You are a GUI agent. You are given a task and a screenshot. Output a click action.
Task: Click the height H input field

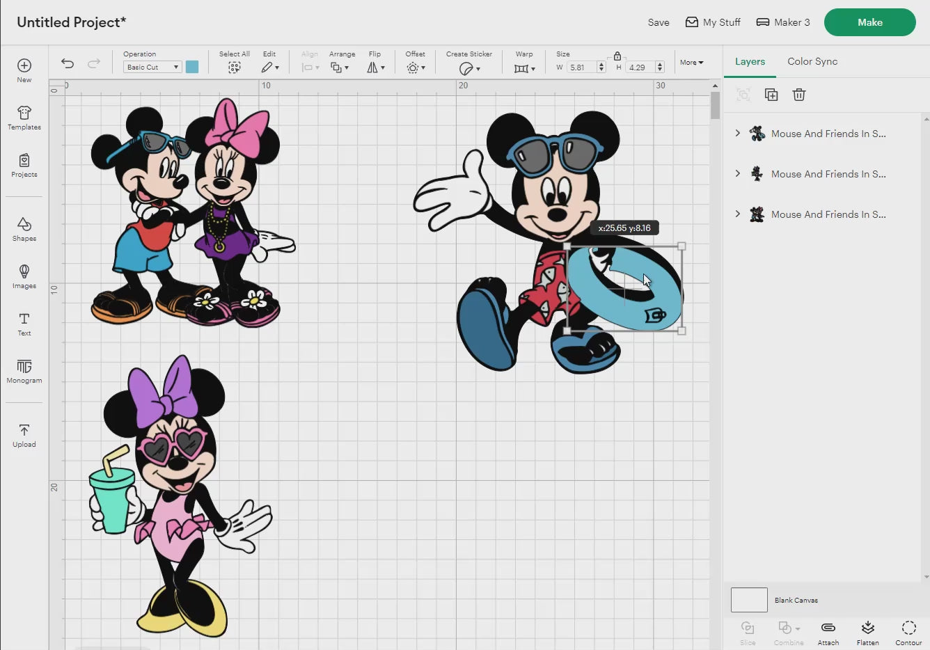(x=641, y=68)
